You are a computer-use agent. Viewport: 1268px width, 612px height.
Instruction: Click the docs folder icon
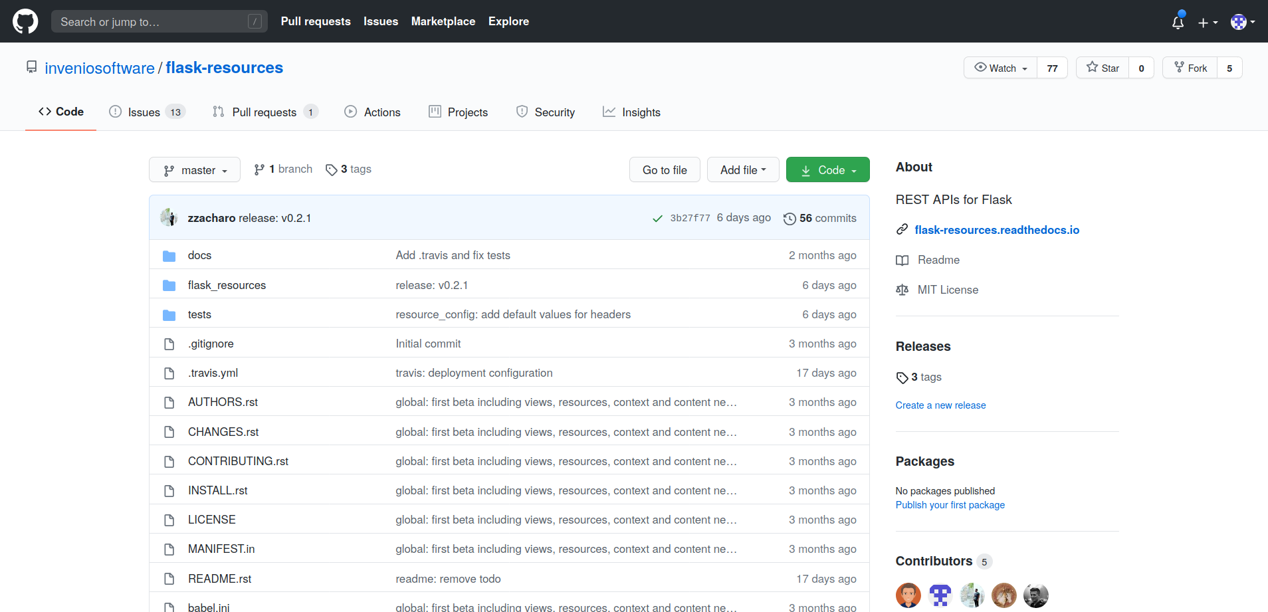(x=169, y=256)
